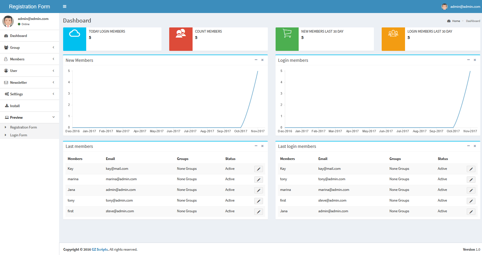
Task: Close the New Members chart panel
Action: (262, 60)
